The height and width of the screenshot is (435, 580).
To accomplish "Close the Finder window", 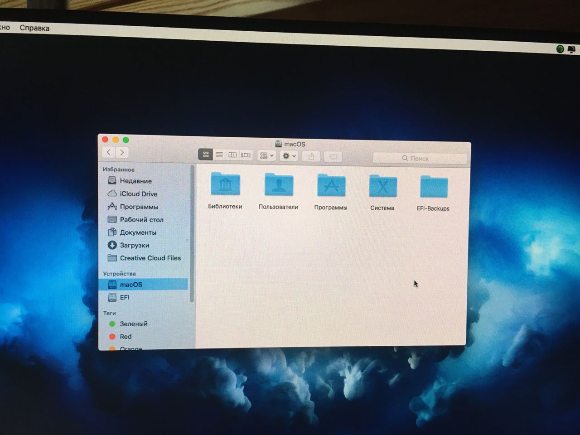I will tap(105, 140).
